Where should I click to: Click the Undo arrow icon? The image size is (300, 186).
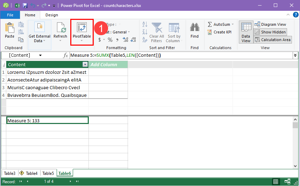click(33, 6)
